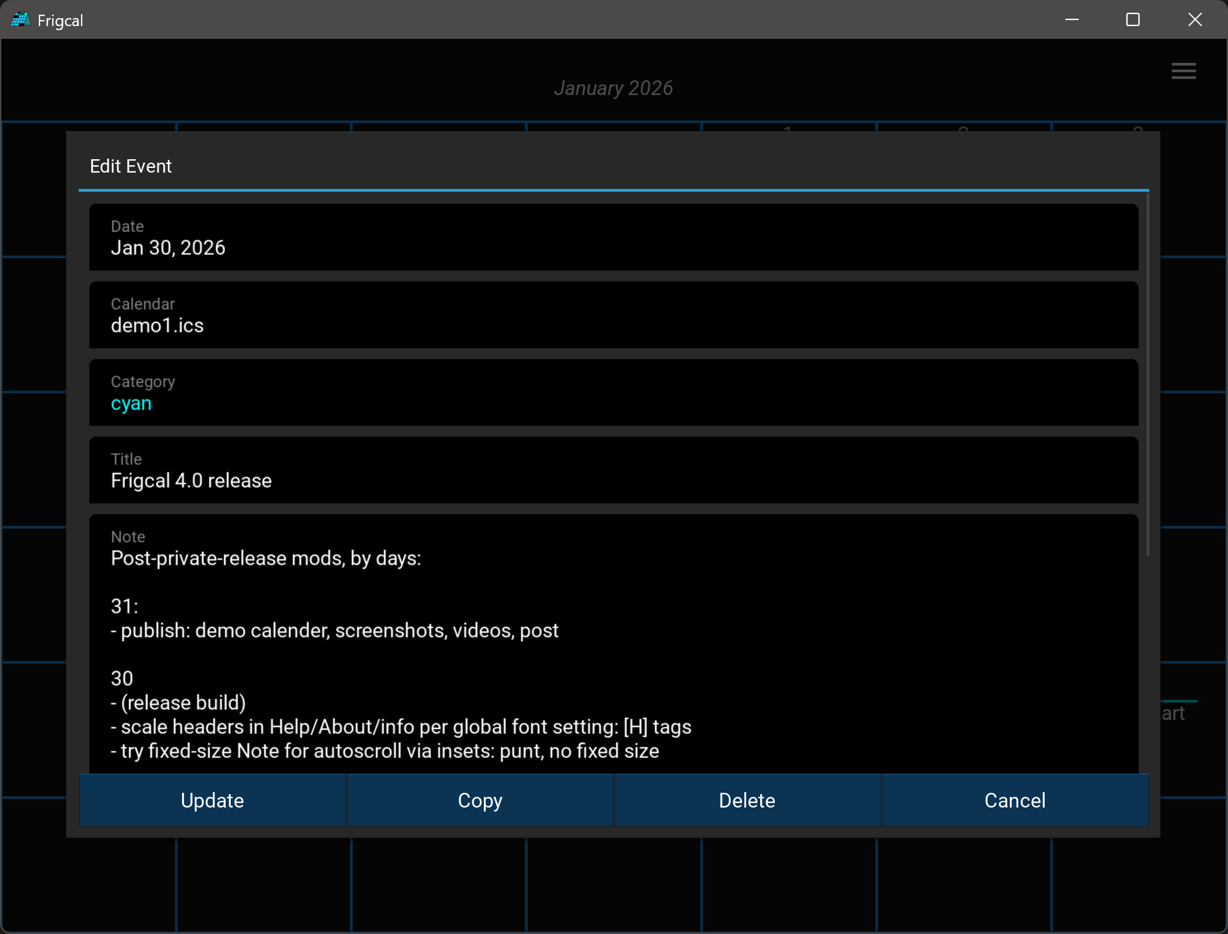The image size is (1228, 934).
Task: Minimize the Frigcal window
Action: point(1072,20)
